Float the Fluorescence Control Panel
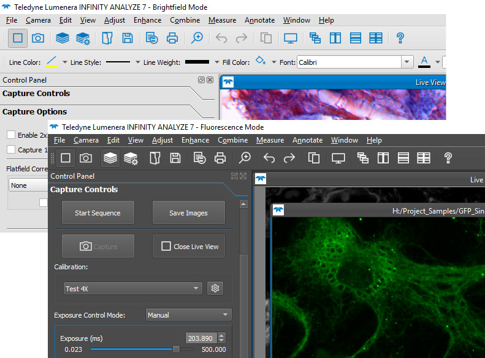This screenshot has width=485, height=358. 234,176
